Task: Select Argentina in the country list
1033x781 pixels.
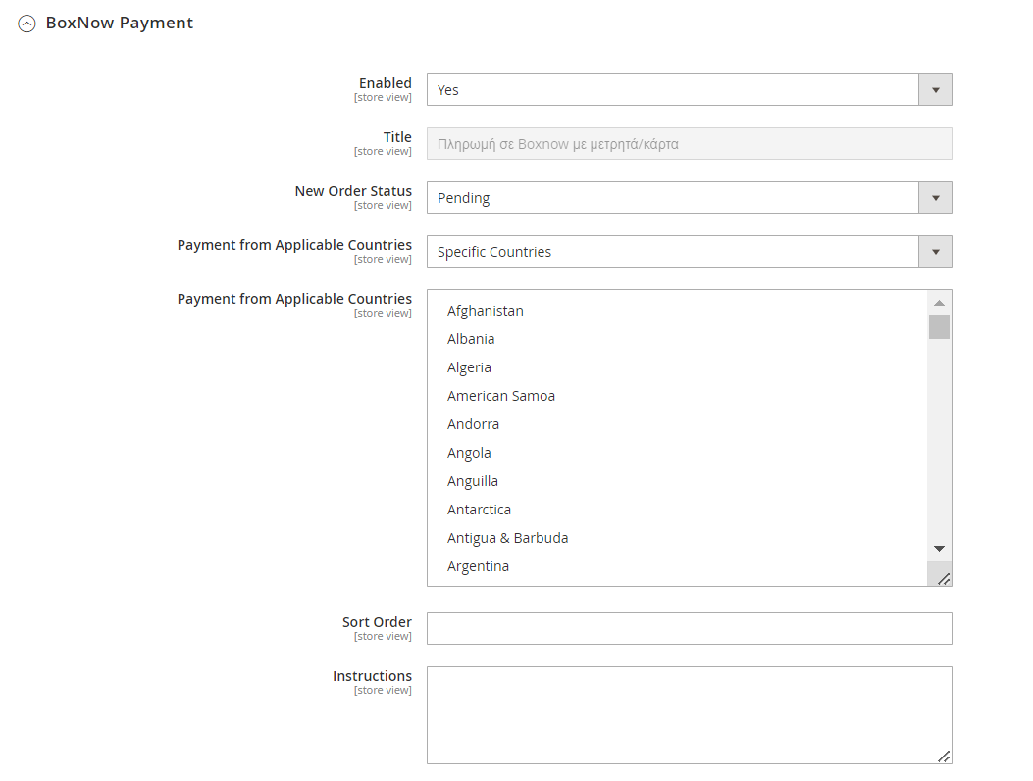Action: 478,566
